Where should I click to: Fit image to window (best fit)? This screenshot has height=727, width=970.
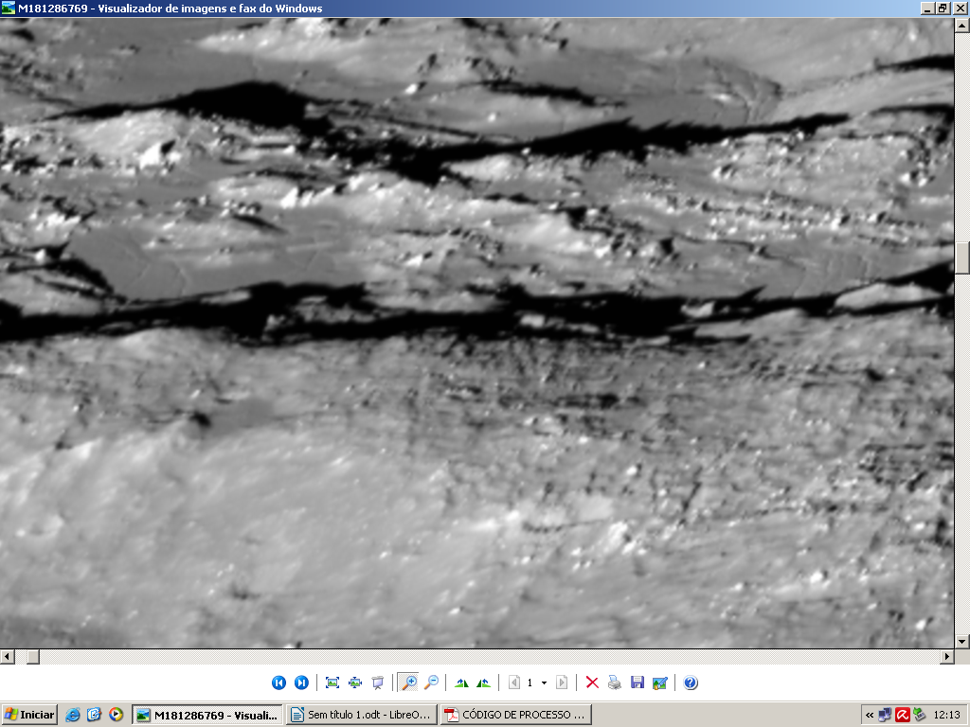(x=332, y=683)
